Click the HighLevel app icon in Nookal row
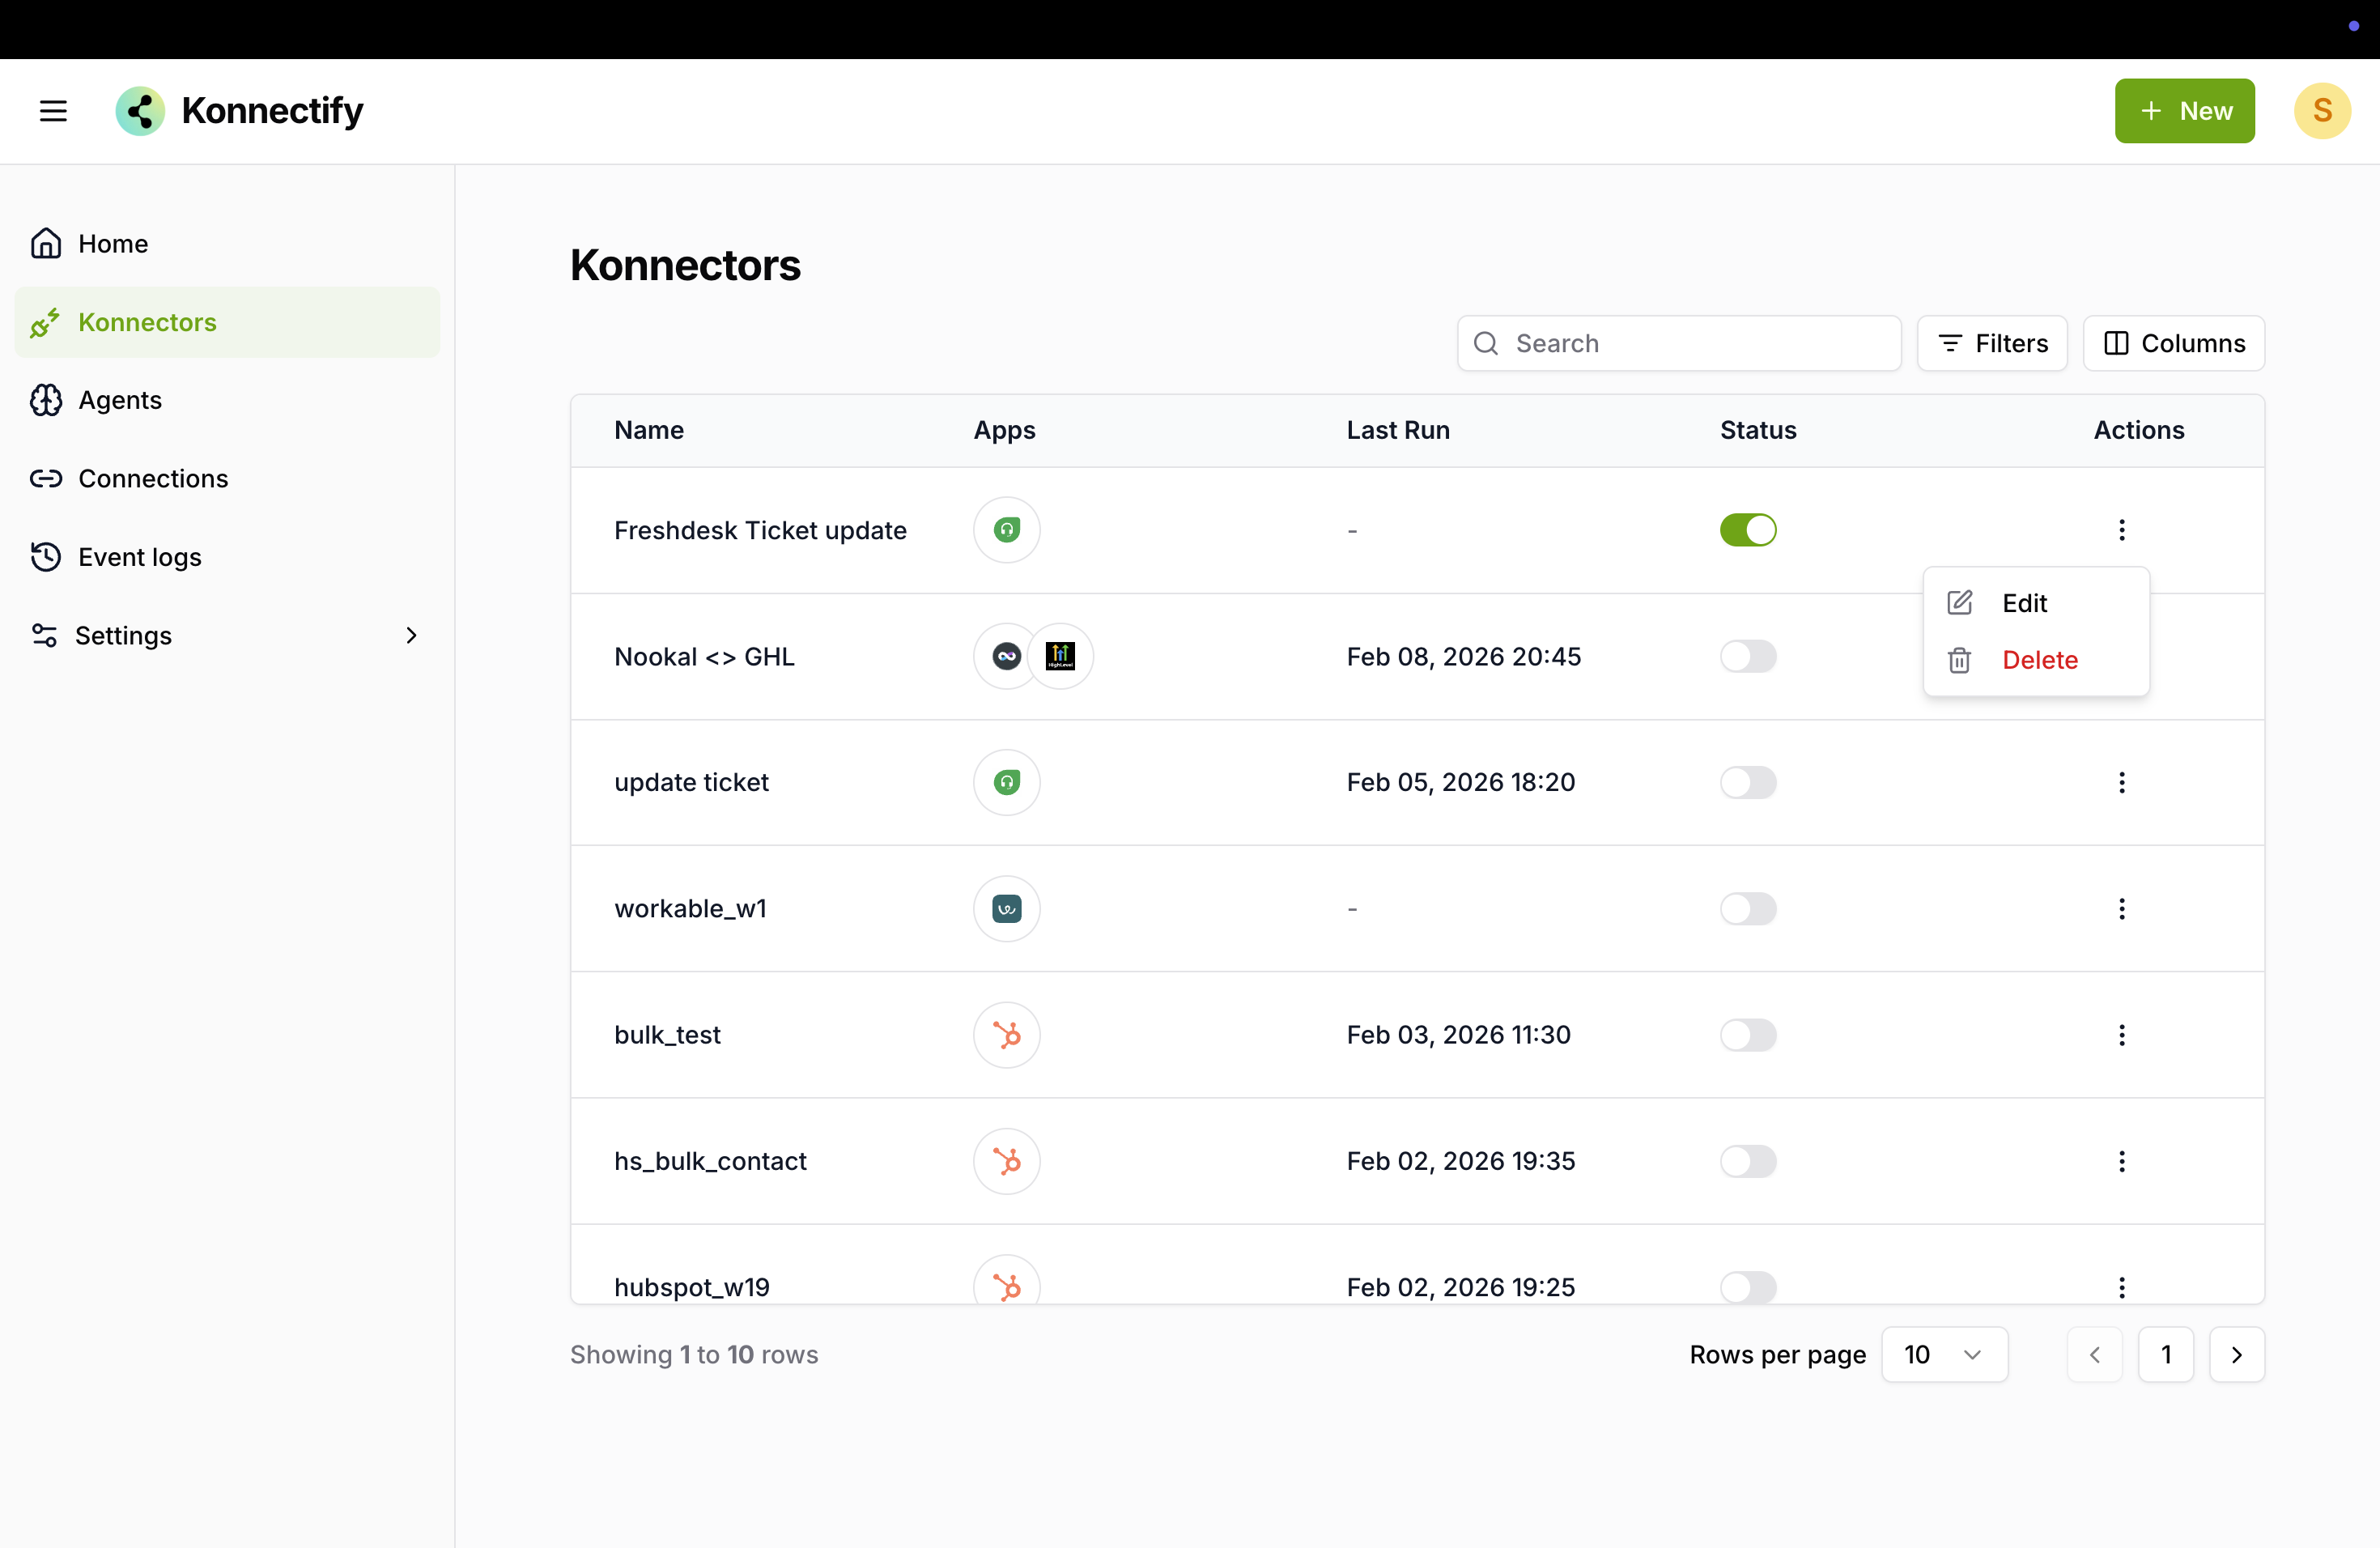This screenshot has height=1548, width=2380. pos(1060,656)
